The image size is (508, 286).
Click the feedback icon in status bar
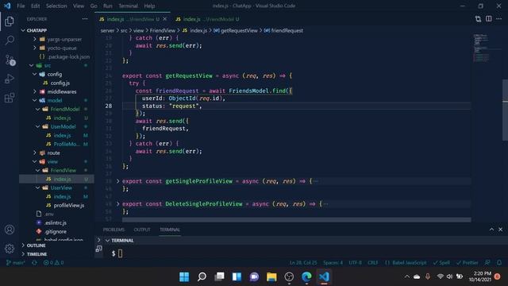pos(487,263)
